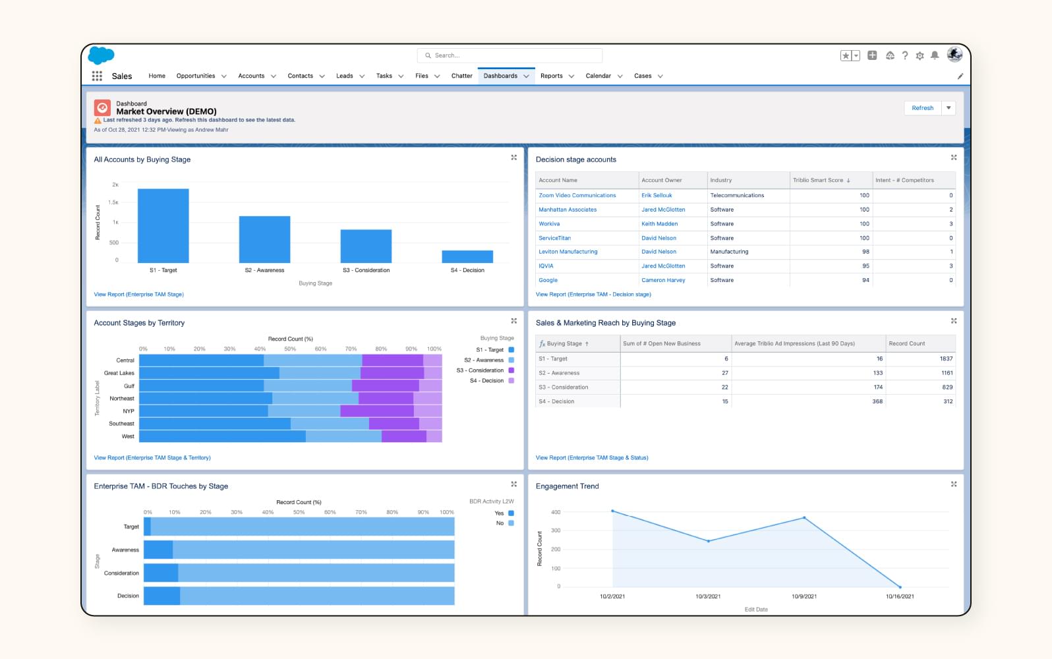Open the Setup gear icon
1052x659 pixels.
920,55
